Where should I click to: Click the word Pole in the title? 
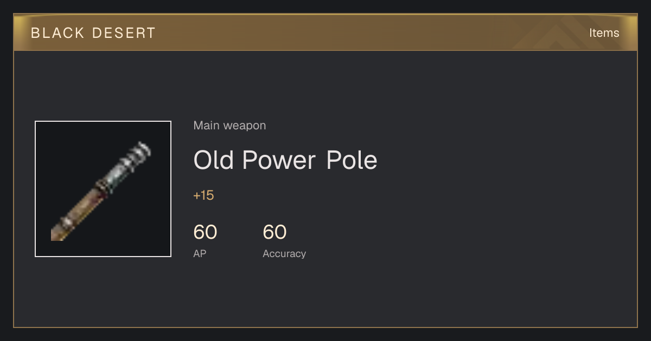tap(352, 160)
